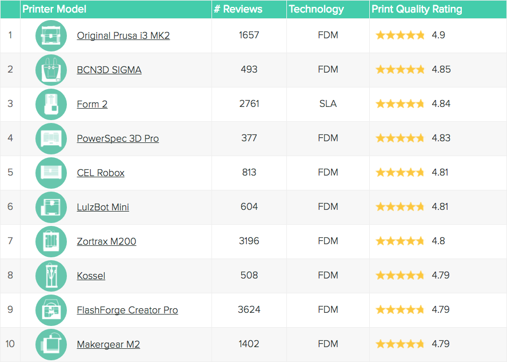This screenshot has height=362, width=507.
Task: Open the FlashForge Creator Pro link
Action: point(127,310)
